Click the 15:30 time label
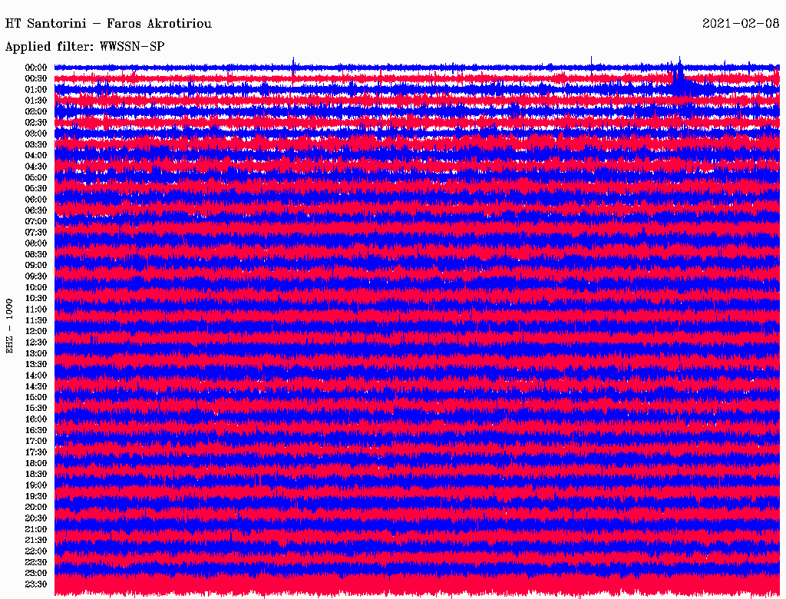Screen dimensions: 786x599 tap(36, 408)
